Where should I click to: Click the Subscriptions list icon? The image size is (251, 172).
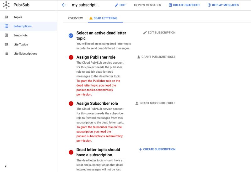6,26
